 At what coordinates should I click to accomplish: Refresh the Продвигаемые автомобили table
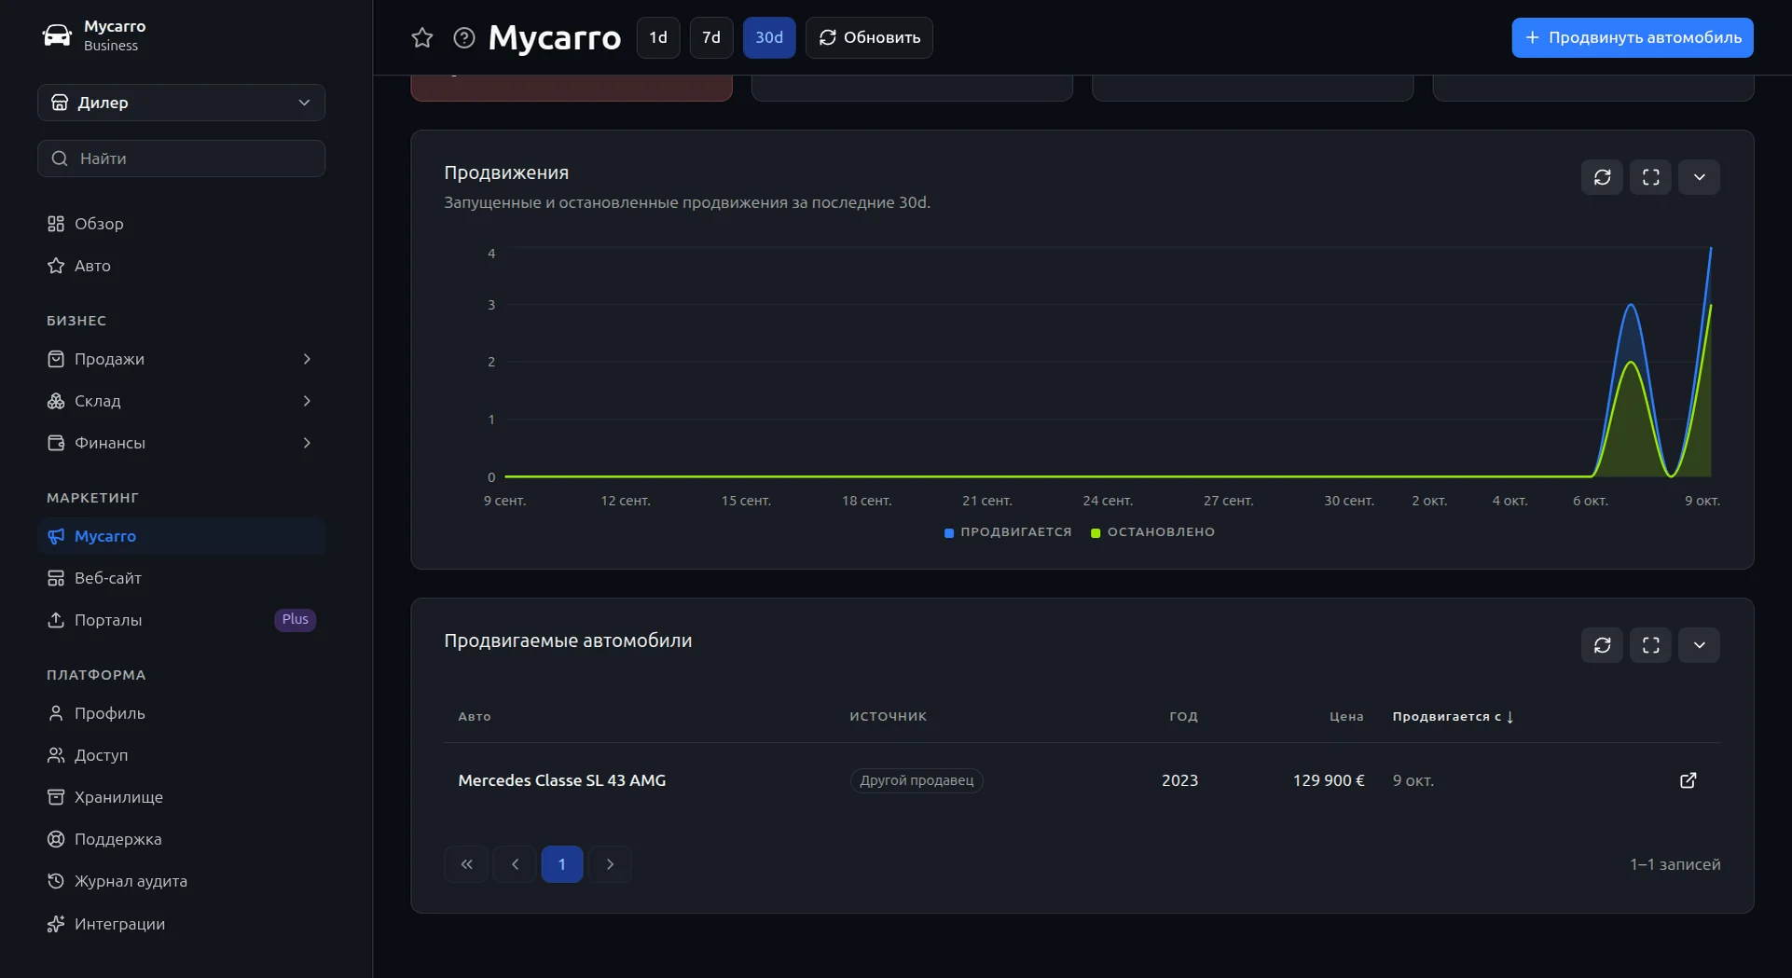pyautogui.click(x=1603, y=645)
